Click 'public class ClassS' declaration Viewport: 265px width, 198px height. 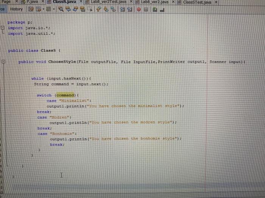tap(32, 51)
